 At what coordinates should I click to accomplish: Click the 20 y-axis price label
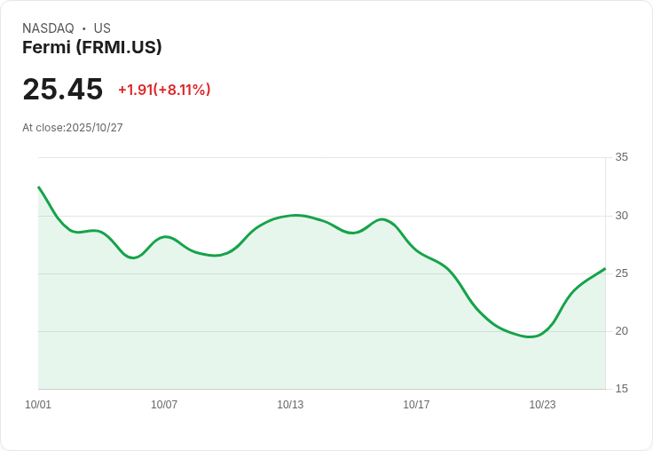coord(621,331)
